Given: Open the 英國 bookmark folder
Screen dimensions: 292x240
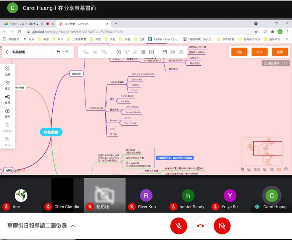Looking at the screenshot, I should pyautogui.click(x=43, y=39).
